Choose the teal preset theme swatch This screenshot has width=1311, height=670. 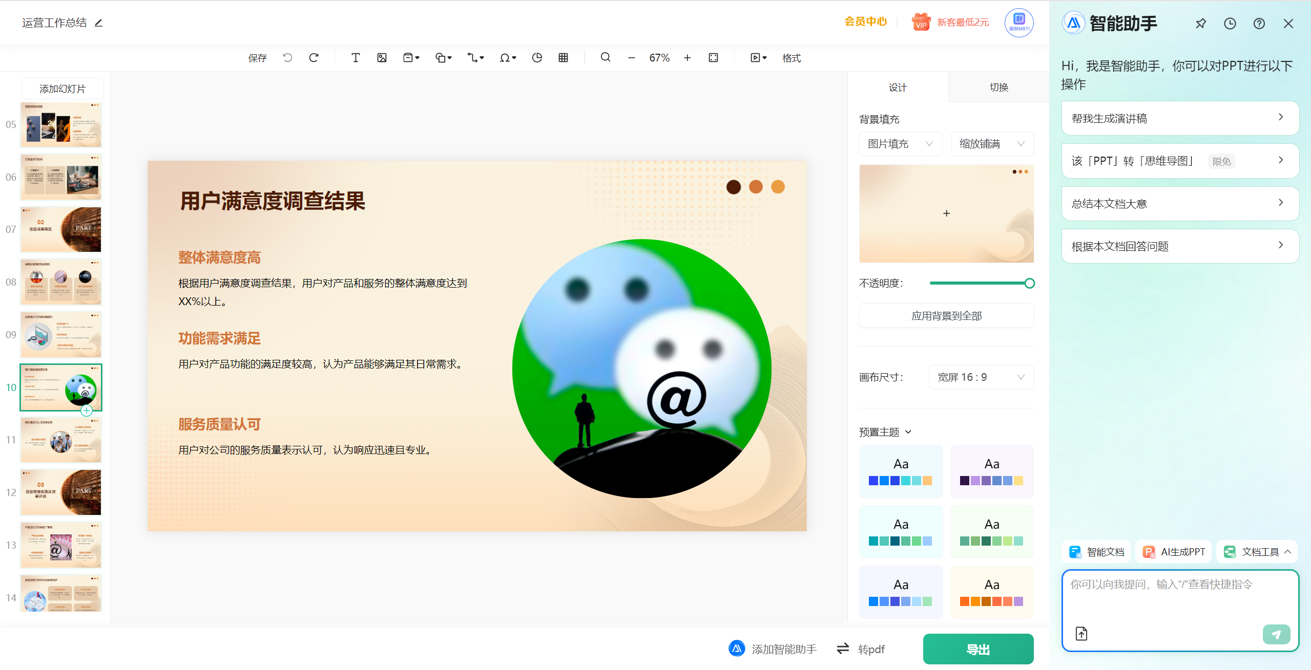(x=901, y=532)
